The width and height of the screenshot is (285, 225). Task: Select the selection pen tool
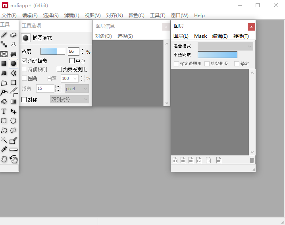(13, 140)
